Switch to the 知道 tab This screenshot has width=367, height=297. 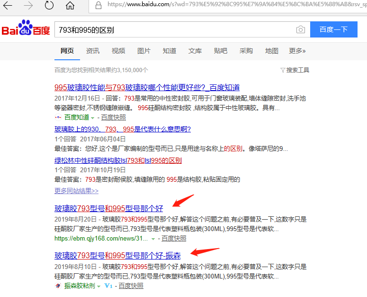(x=169, y=51)
